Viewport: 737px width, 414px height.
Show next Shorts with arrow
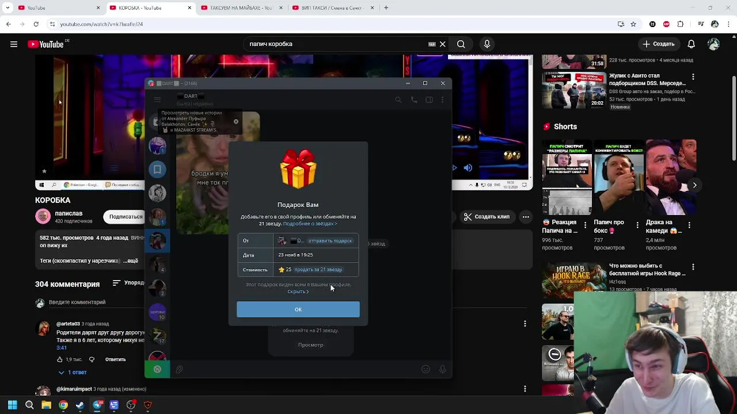(x=694, y=185)
